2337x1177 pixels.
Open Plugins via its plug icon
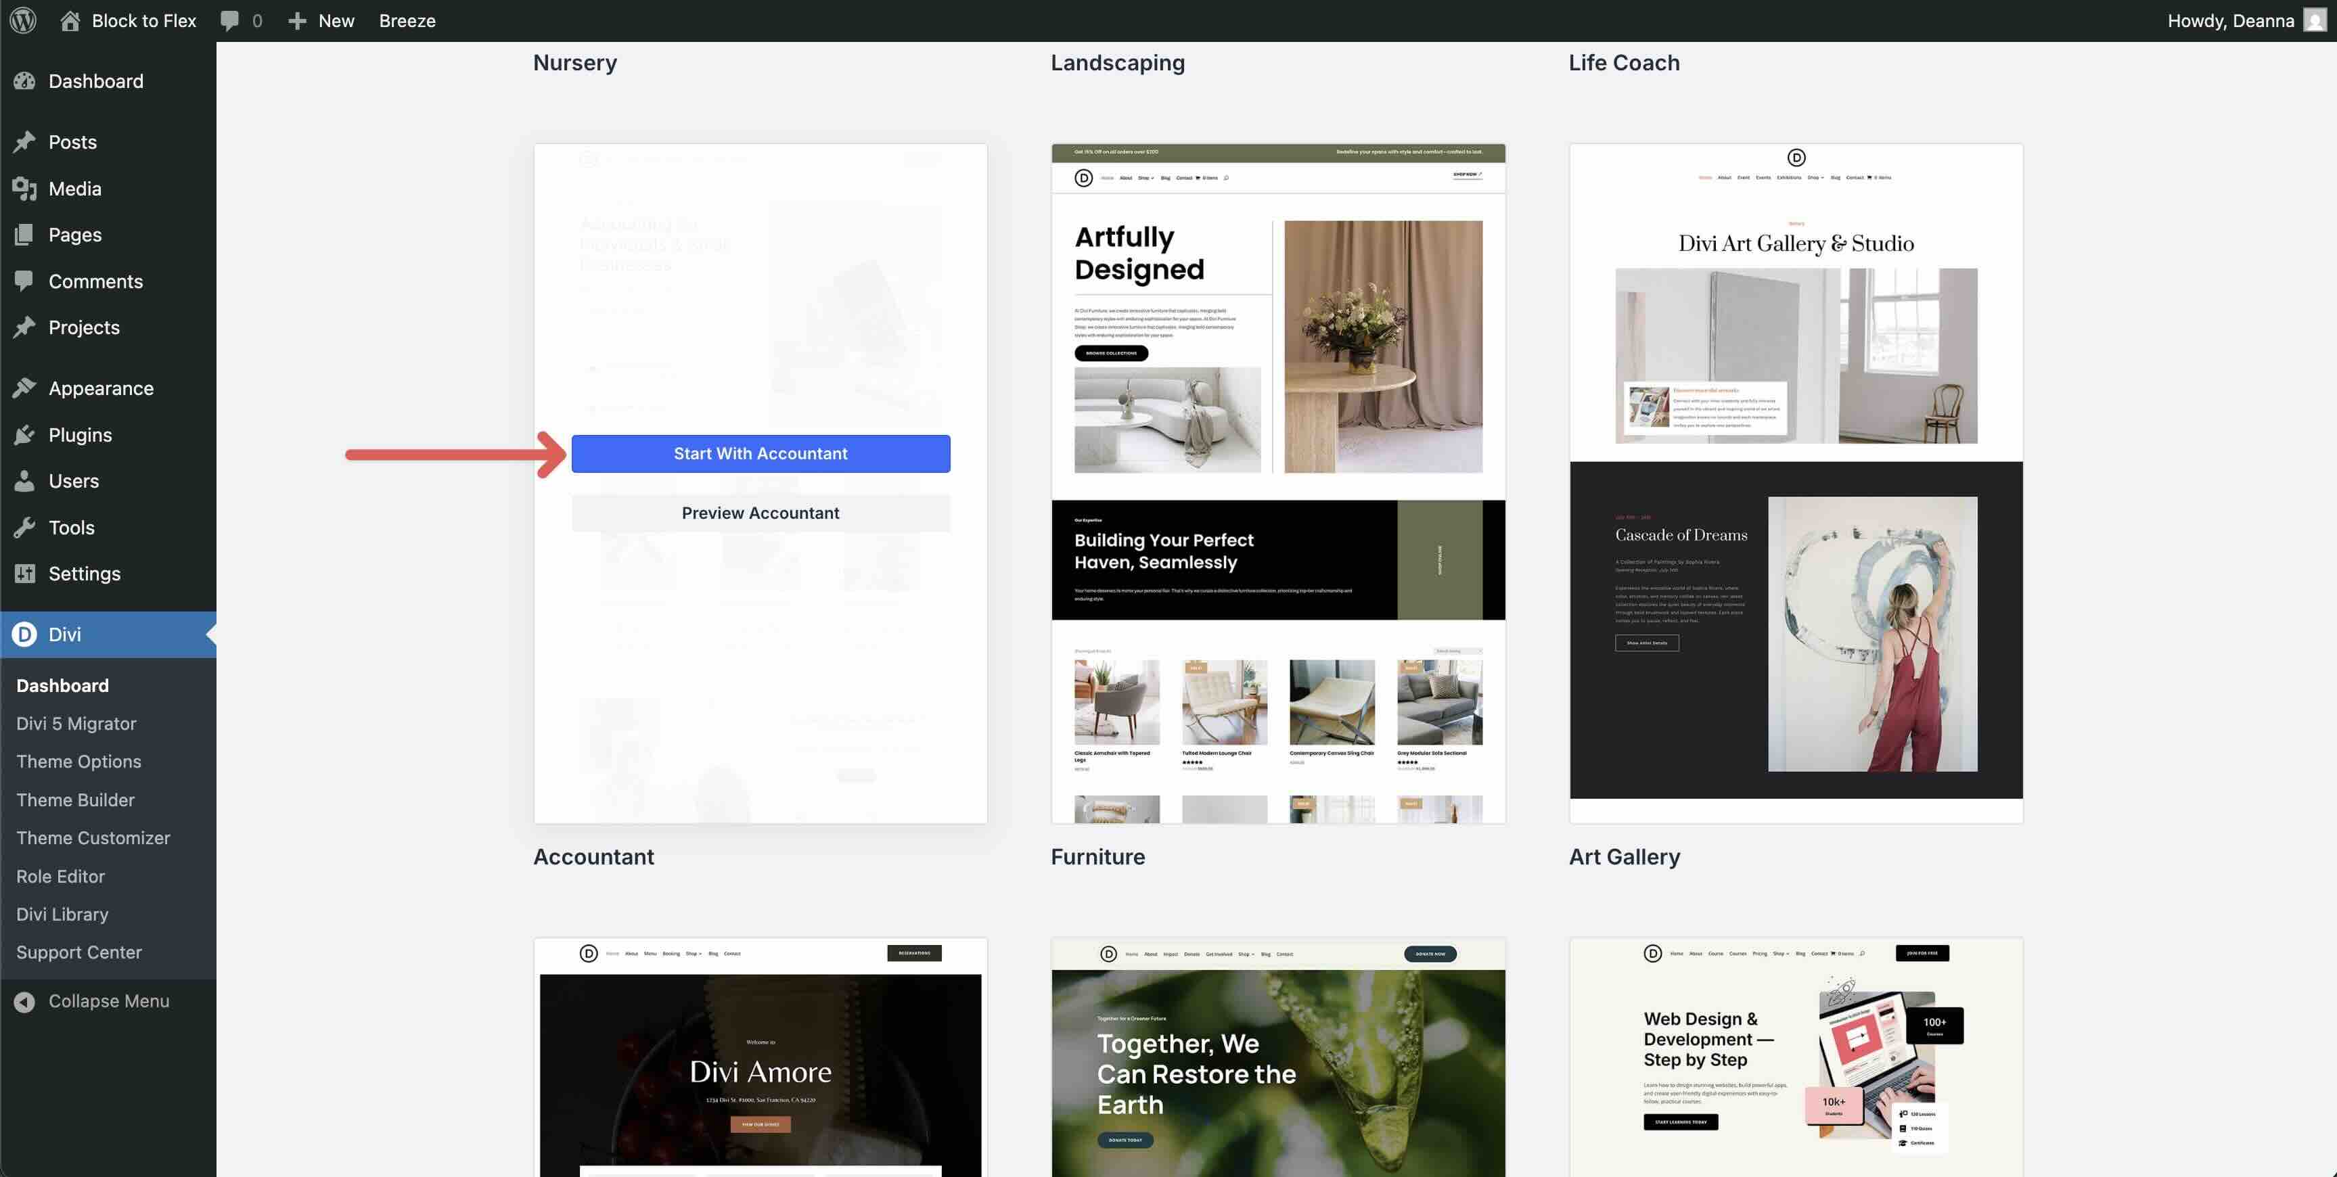click(x=24, y=435)
